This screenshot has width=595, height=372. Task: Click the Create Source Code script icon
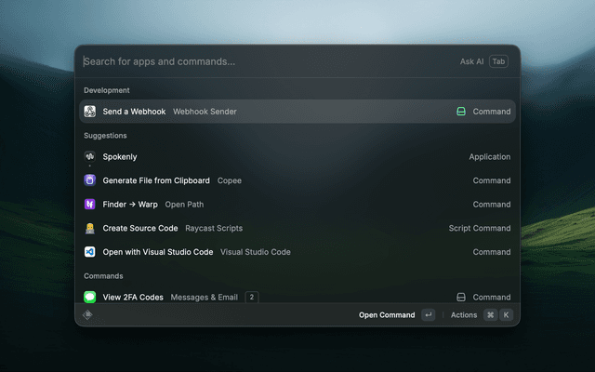pos(90,228)
